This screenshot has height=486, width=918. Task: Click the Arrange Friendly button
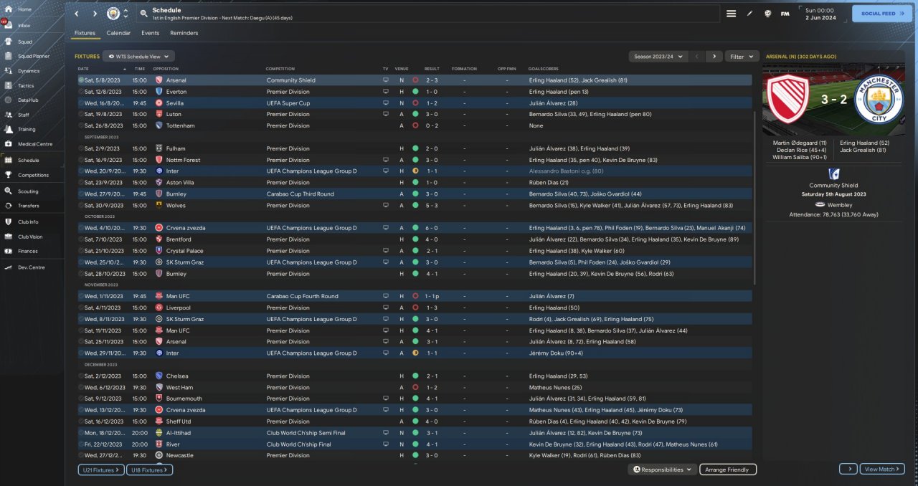coord(727,470)
